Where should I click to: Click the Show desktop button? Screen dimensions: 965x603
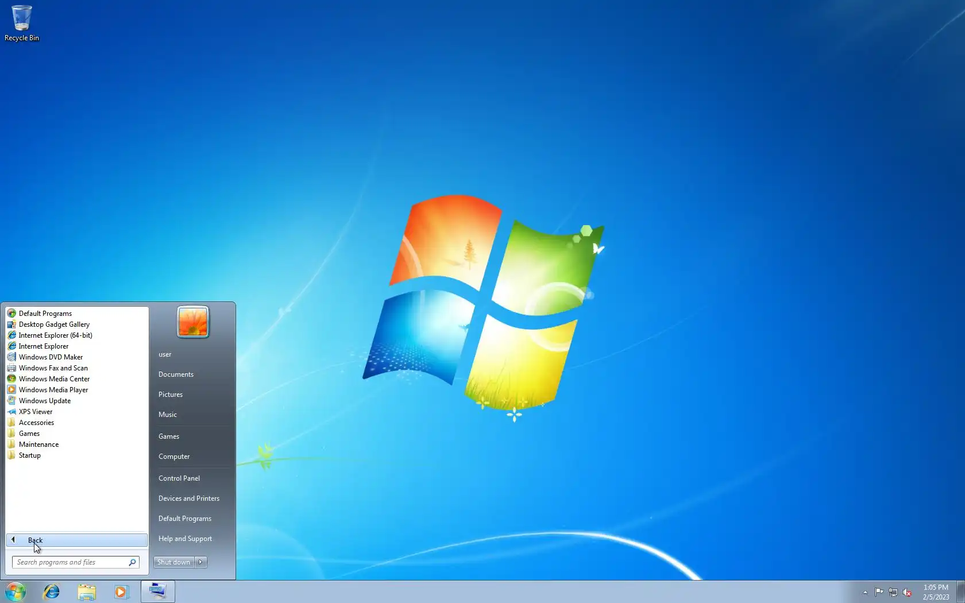[x=960, y=592]
